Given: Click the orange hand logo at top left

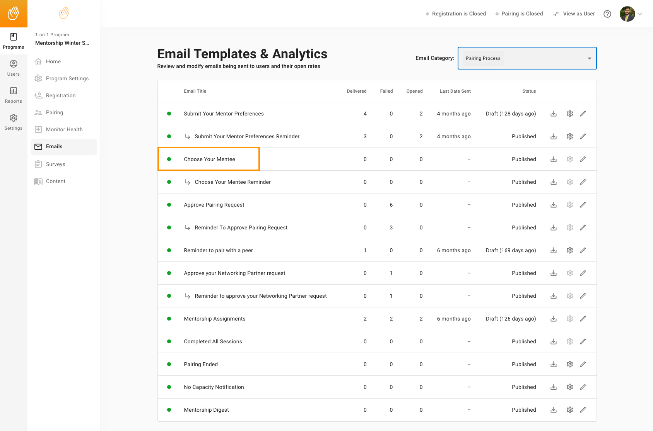Looking at the screenshot, I should pos(14,14).
